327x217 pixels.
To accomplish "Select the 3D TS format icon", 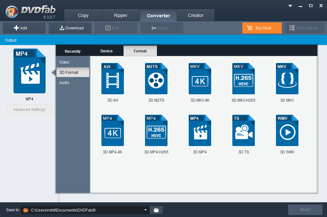I will 243,130.
